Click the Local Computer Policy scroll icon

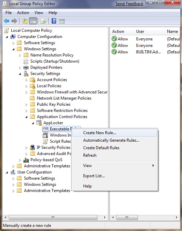(x=6, y=30)
